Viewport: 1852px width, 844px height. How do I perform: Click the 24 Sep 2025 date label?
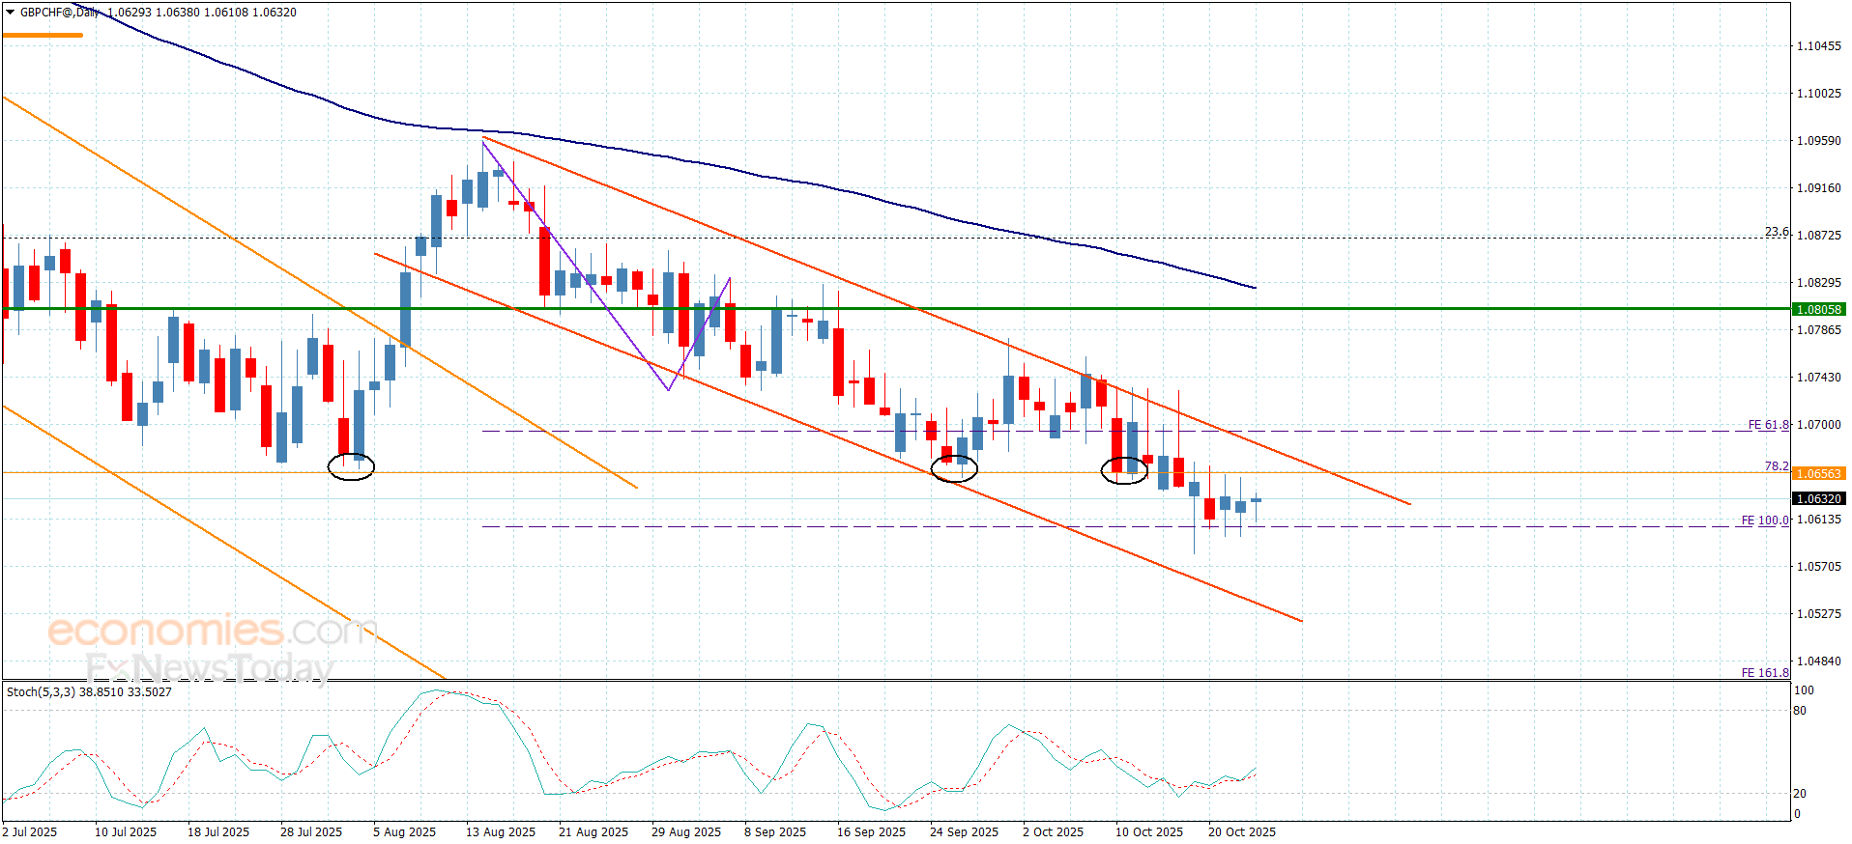point(965,832)
